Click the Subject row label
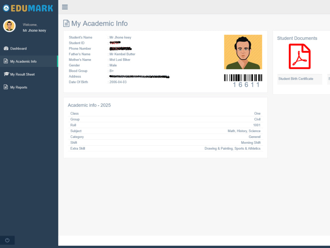 76,131
